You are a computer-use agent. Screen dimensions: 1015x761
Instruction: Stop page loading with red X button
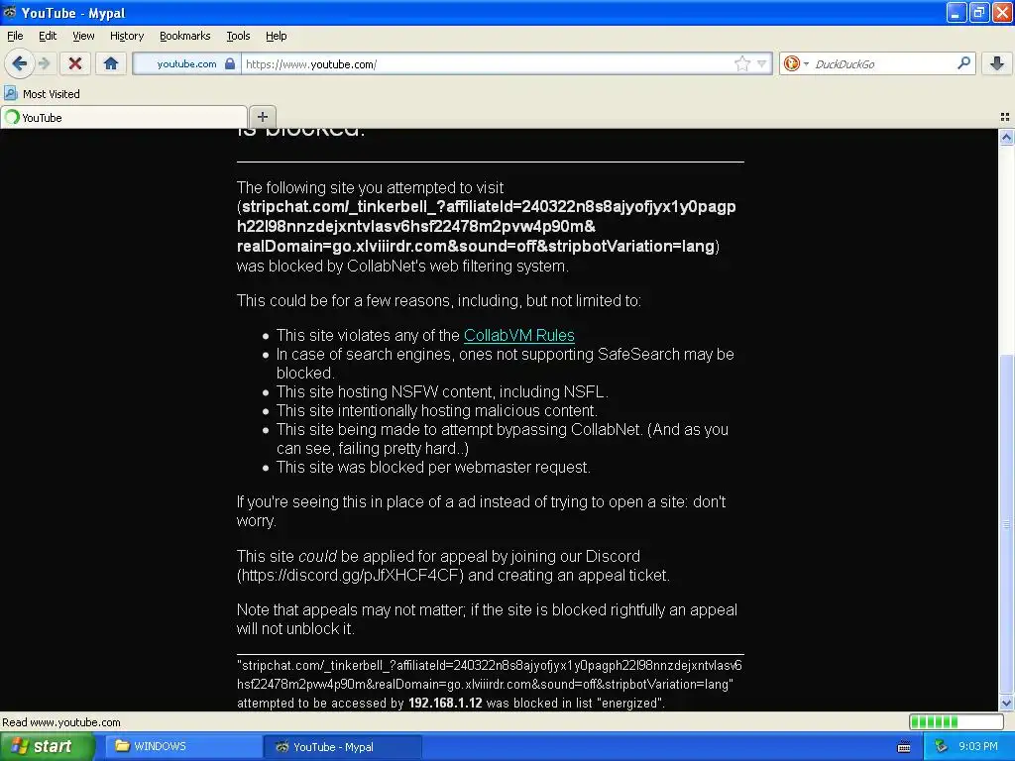coord(75,63)
